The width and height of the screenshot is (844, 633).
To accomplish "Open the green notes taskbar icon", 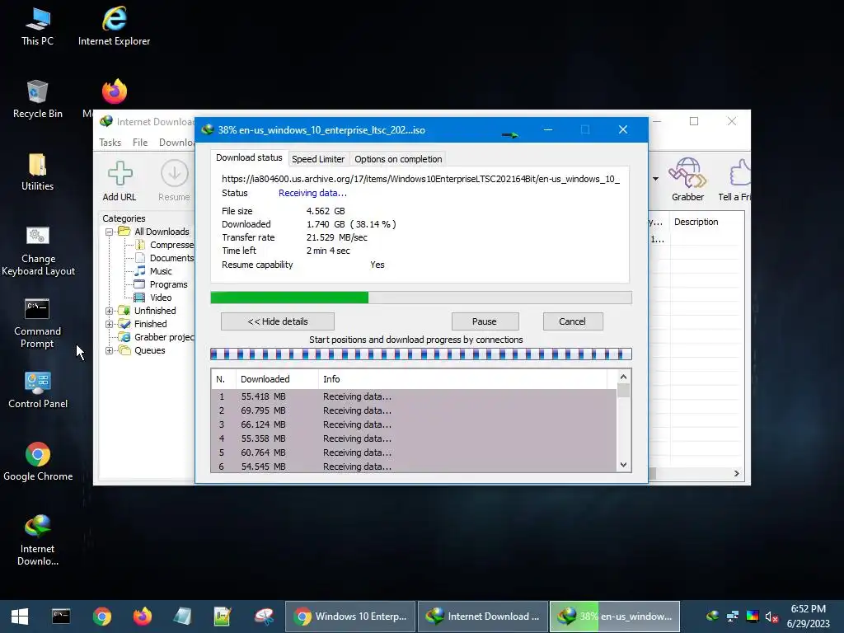I will click(223, 617).
